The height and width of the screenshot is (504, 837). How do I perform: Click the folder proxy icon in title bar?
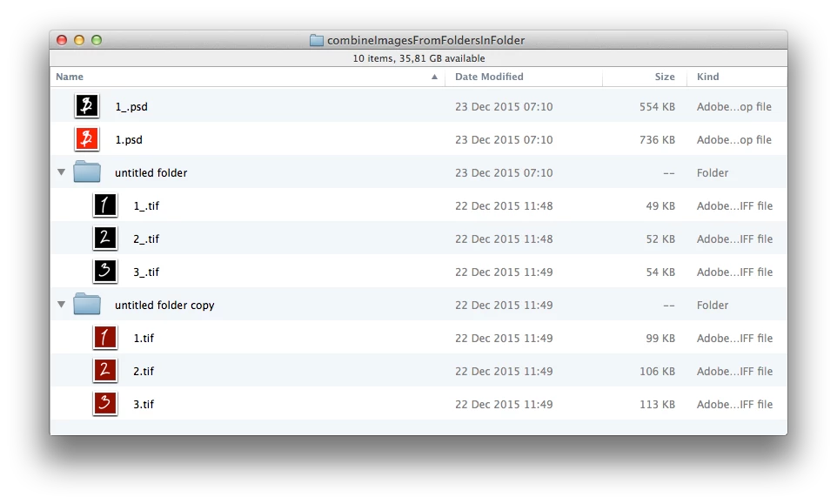pyautogui.click(x=317, y=40)
